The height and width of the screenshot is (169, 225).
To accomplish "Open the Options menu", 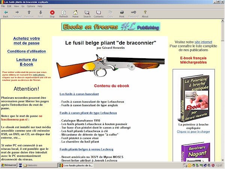I will [31, 6].
